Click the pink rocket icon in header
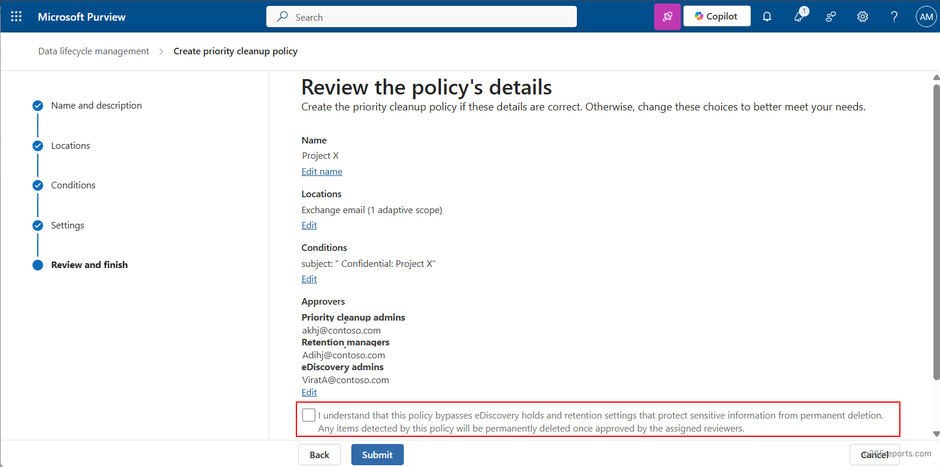940x467 pixels. point(667,17)
